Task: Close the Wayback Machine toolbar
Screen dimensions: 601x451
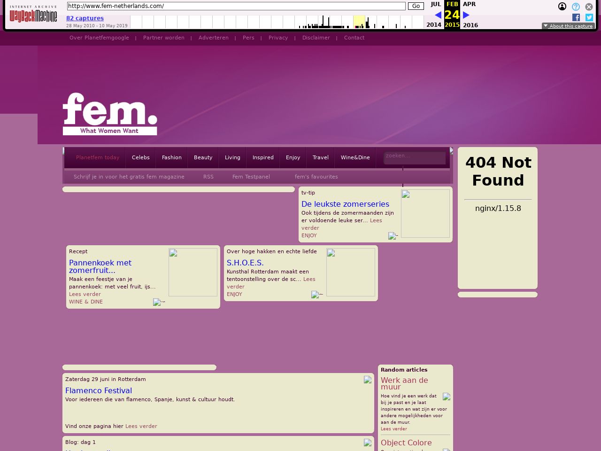Action: (589, 7)
